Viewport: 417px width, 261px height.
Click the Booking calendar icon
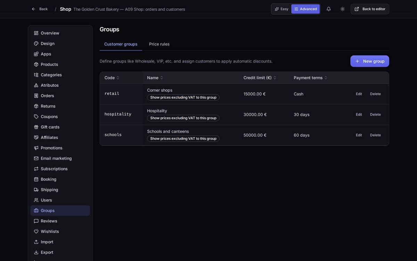(x=36, y=179)
